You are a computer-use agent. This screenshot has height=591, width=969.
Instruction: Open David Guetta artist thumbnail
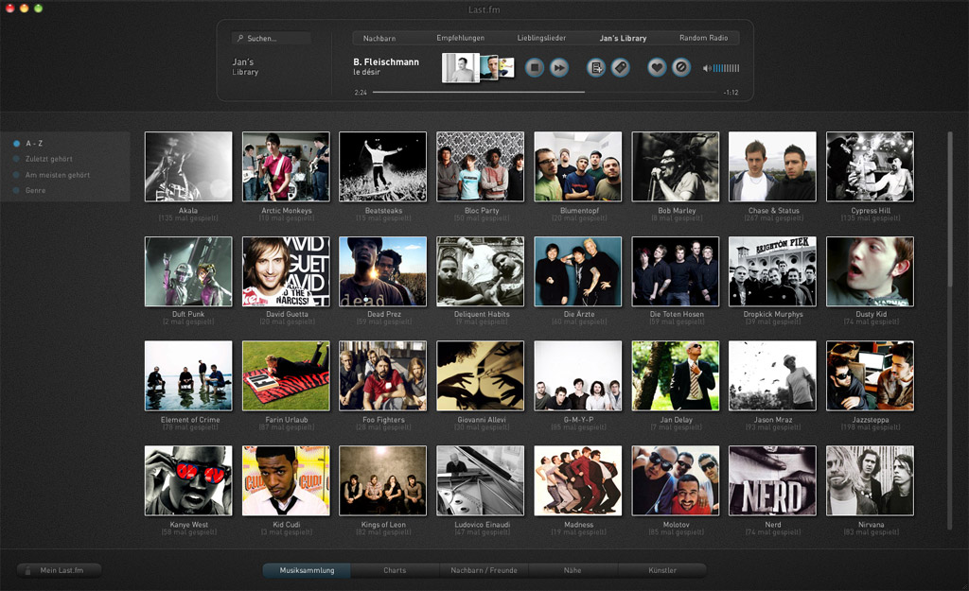point(286,271)
